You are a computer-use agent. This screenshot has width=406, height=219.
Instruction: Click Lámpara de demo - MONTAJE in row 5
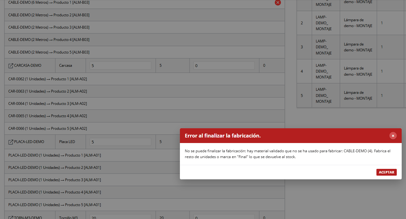click(358, 95)
